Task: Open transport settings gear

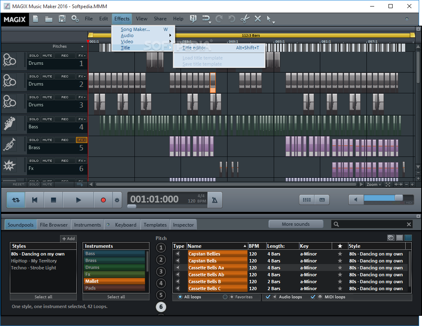Action: 117,200
